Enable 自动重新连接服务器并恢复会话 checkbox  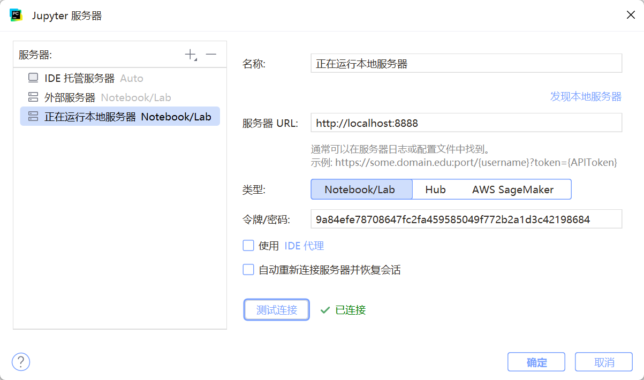248,270
